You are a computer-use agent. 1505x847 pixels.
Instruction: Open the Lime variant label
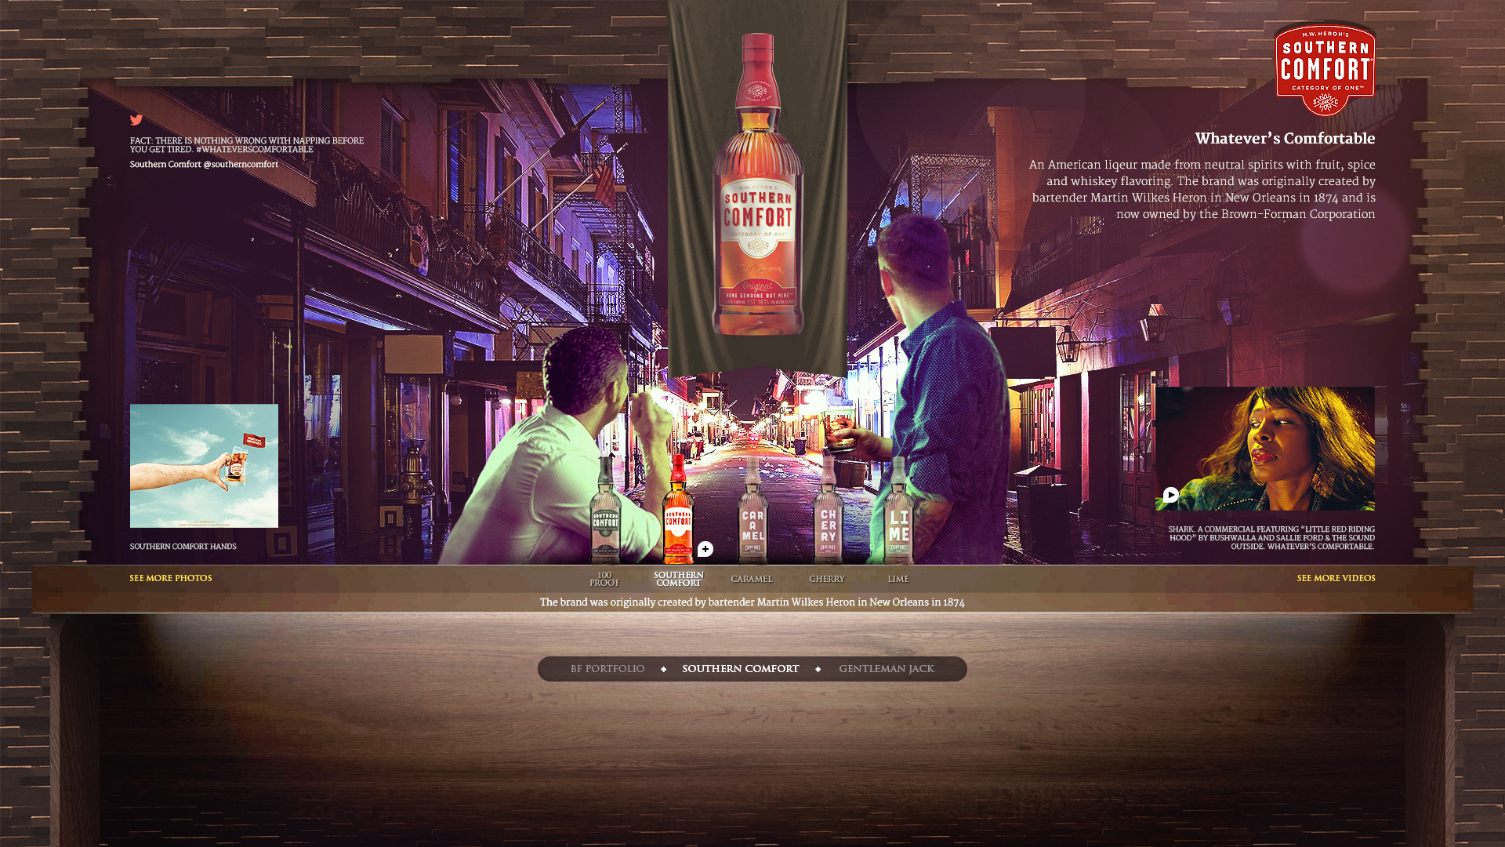point(898,580)
